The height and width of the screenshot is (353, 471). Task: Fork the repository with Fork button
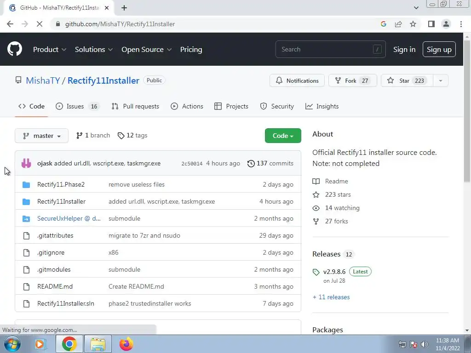353,81
